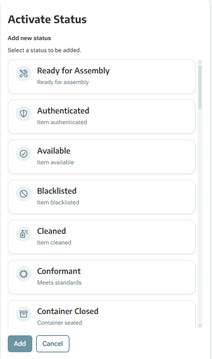This screenshot has width=212, height=359.
Task: Click the scrollbar up arrow
Action: [200, 62]
